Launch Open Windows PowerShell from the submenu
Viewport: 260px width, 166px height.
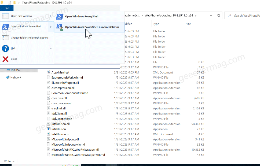click(x=89, y=16)
